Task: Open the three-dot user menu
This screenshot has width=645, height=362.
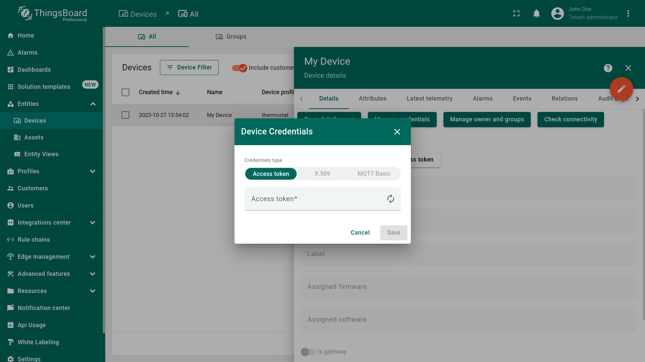Action: pos(628,13)
